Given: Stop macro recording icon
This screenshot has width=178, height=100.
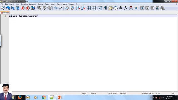Looking at the screenshot, I should click(x=147, y=8).
